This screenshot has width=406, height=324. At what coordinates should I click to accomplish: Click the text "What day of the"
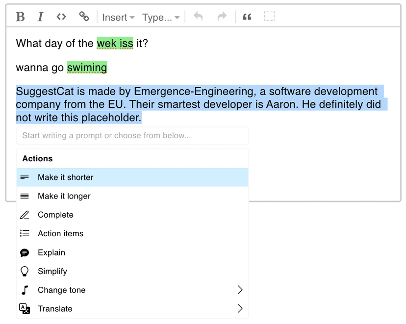click(54, 43)
